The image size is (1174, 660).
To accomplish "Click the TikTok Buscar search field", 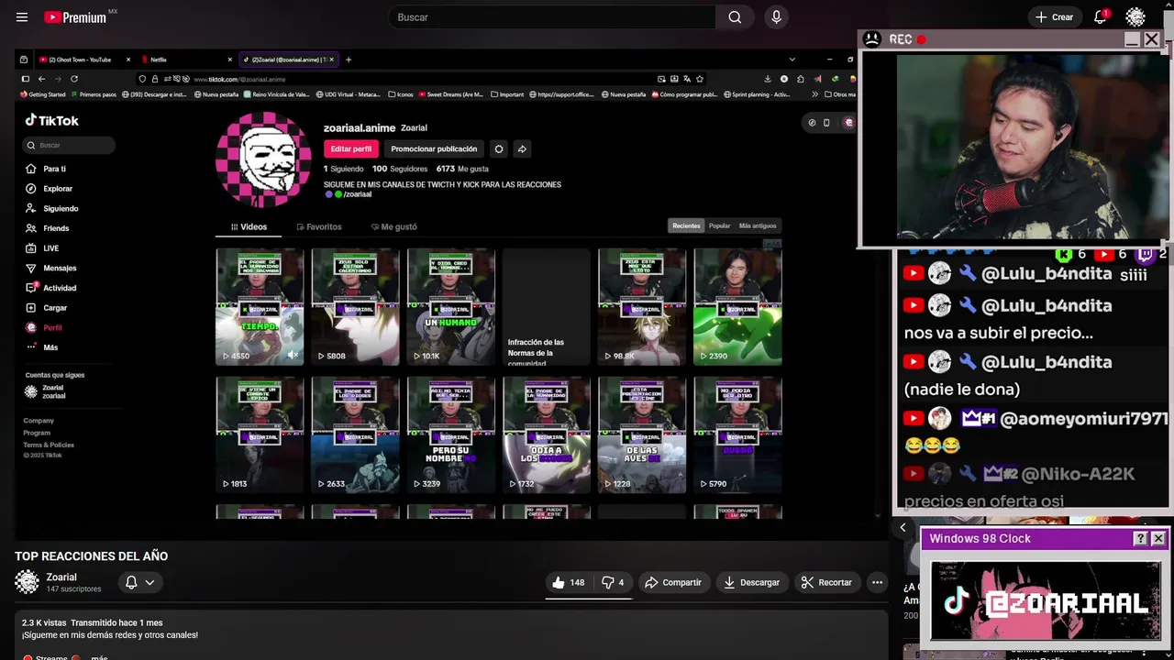I will [x=70, y=145].
